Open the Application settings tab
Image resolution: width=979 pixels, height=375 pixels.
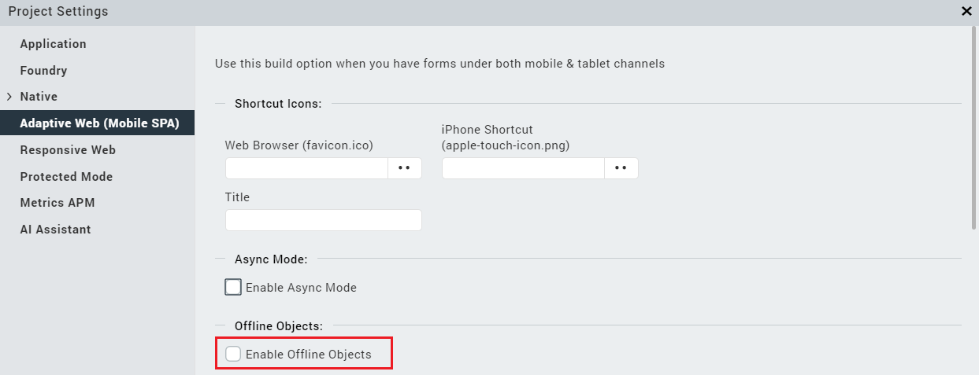[x=53, y=44]
